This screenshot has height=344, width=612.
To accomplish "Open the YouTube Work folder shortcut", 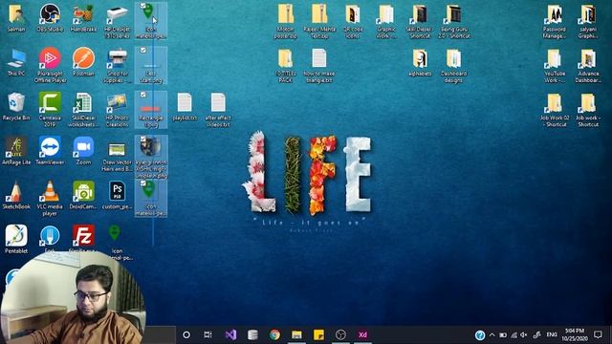I will tap(555, 66).
